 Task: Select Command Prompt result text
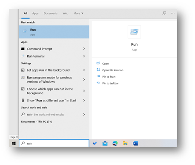pyautogui.click(x=40, y=49)
